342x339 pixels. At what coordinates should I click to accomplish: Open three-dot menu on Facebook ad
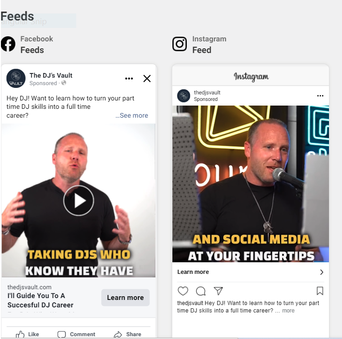click(129, 79)
